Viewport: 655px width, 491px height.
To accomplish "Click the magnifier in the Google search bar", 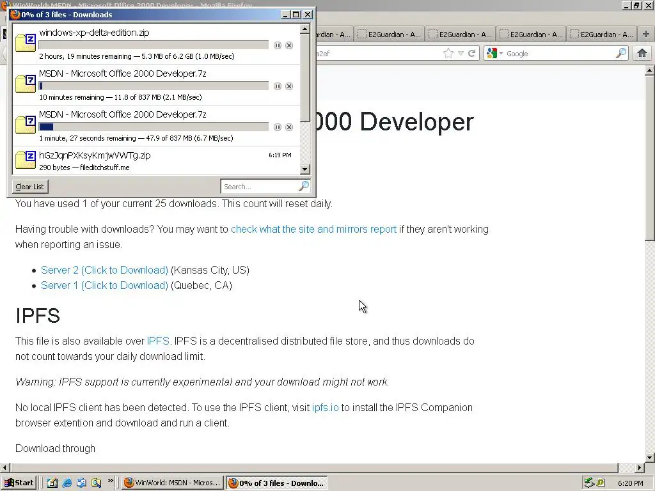I will (x=621, y=53).
